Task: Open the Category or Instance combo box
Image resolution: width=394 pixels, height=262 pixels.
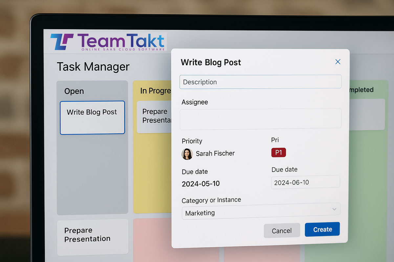Action: pyautogui.click(x=261, y=212)
